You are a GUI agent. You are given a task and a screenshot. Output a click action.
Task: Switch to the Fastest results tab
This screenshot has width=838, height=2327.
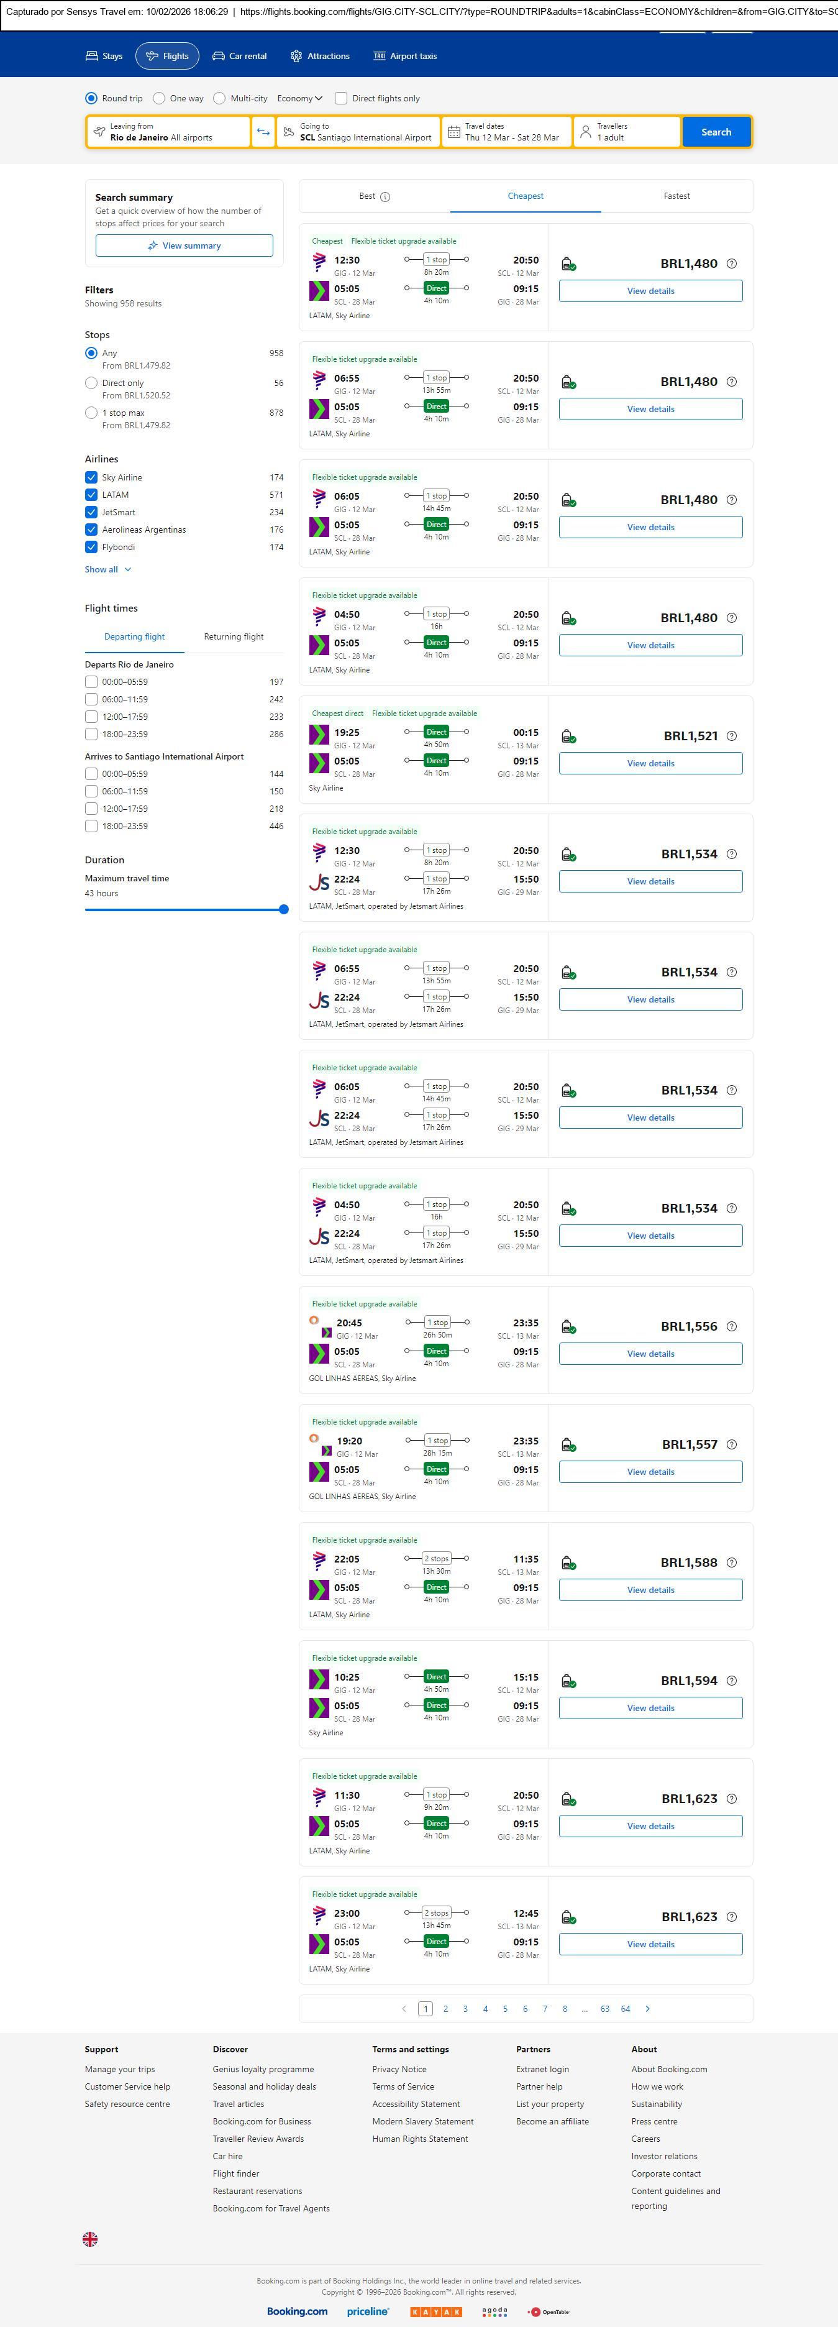[x=676, y=196]
